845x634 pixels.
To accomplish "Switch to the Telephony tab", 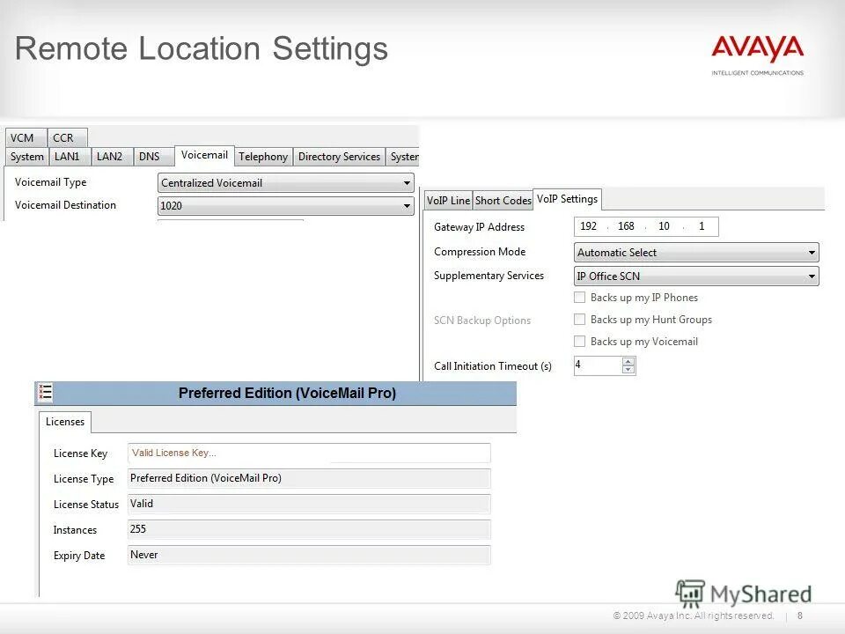I will 263,156.
